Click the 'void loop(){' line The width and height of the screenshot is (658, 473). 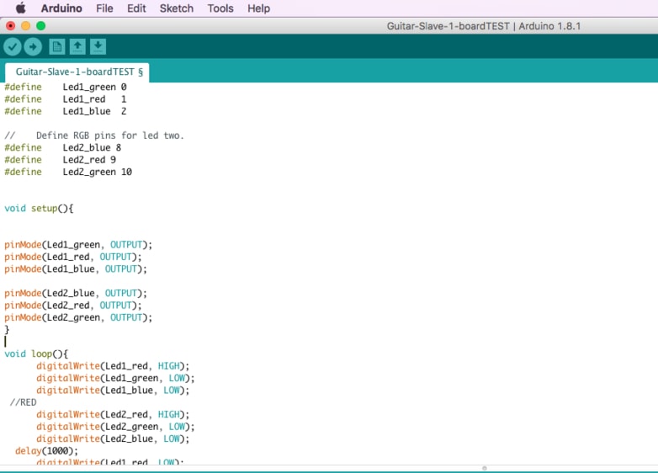click(36, 353)
